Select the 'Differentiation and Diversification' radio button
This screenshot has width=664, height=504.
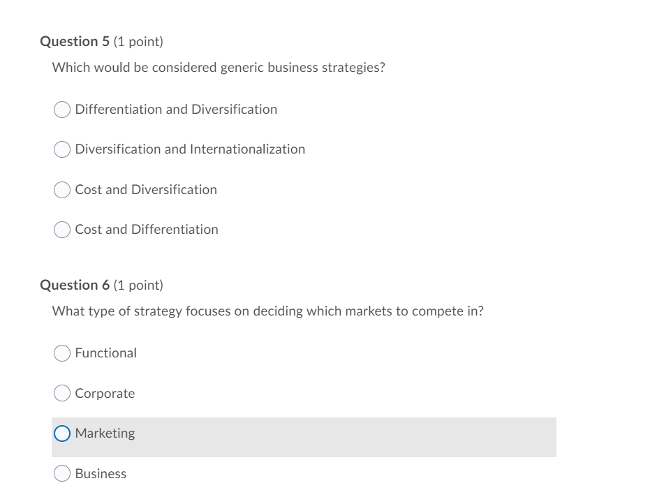pos(61,110)
